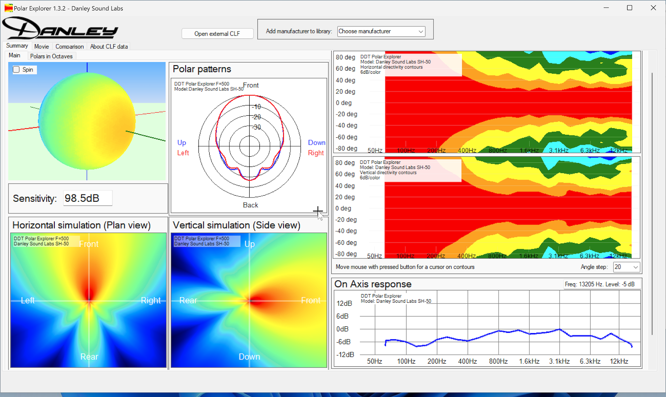Image resolution: width=666 pixels, height=397 pixels.
Task: Click the Down label in side view
Action: click(249, 357)
